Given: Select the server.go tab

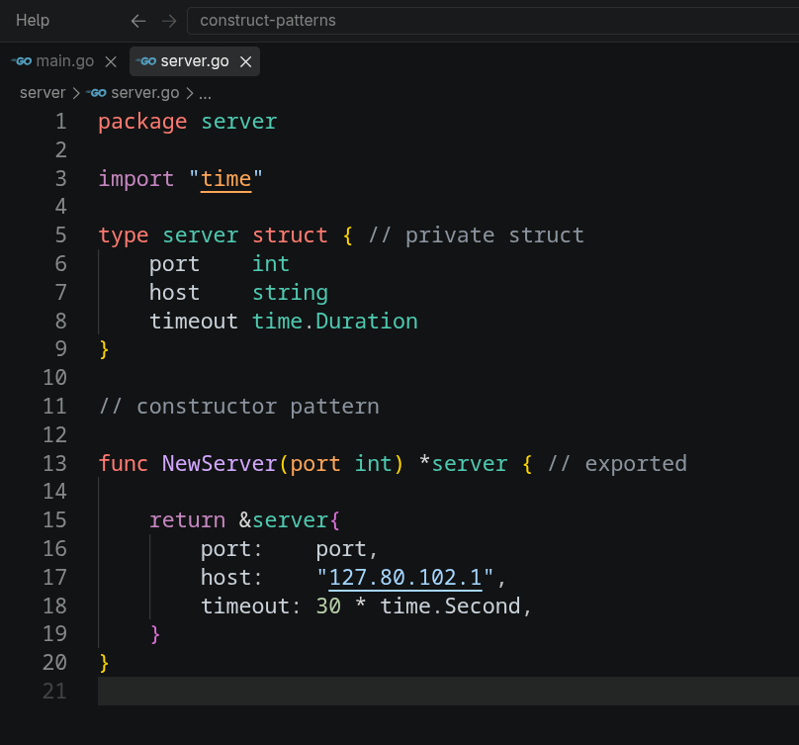Looking at the screenshot, I should click(x=195, y=61).
